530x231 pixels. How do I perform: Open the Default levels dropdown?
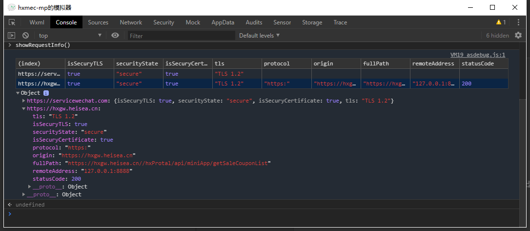(259, 35)
